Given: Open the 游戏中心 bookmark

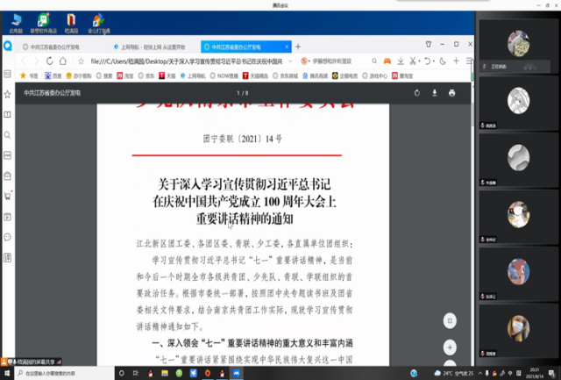Looking at the screenshot, I should [375, 75].
